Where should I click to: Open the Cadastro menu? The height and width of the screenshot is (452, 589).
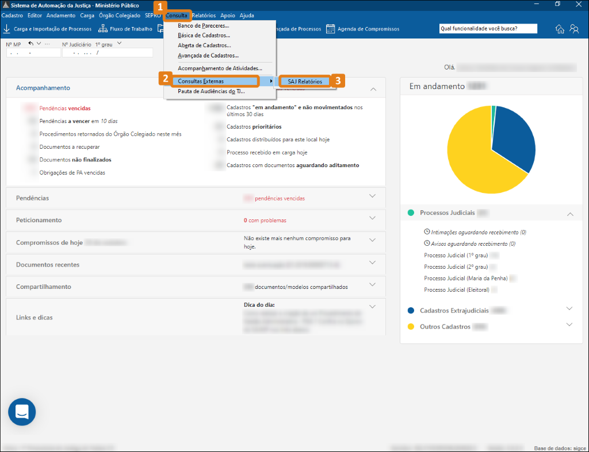pos(13,16)
